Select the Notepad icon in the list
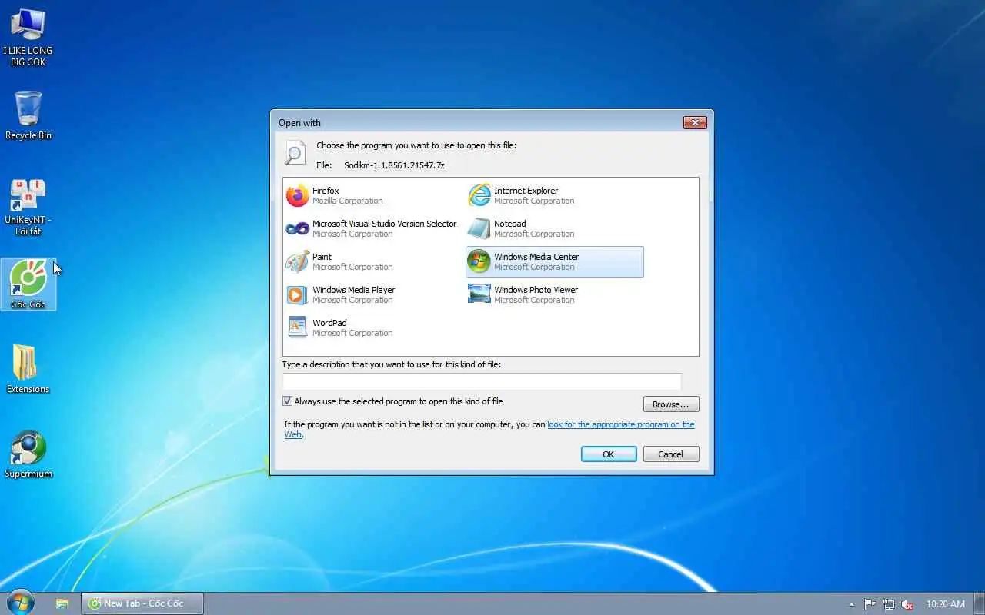 (x=479, y=228)
